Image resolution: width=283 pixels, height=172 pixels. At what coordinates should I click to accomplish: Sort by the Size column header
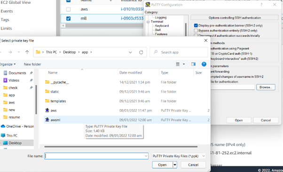click(198, 72)
